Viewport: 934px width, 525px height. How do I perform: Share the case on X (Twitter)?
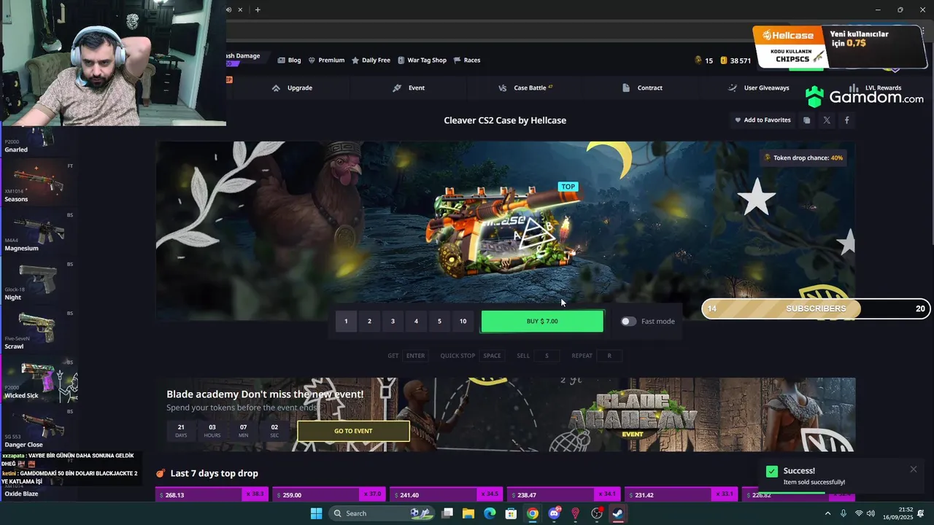[827, 120]
